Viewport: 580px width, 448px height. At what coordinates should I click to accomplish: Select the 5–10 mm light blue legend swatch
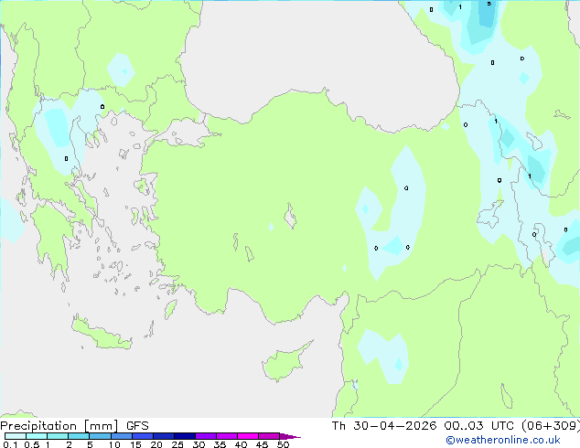tap(100, 436)
